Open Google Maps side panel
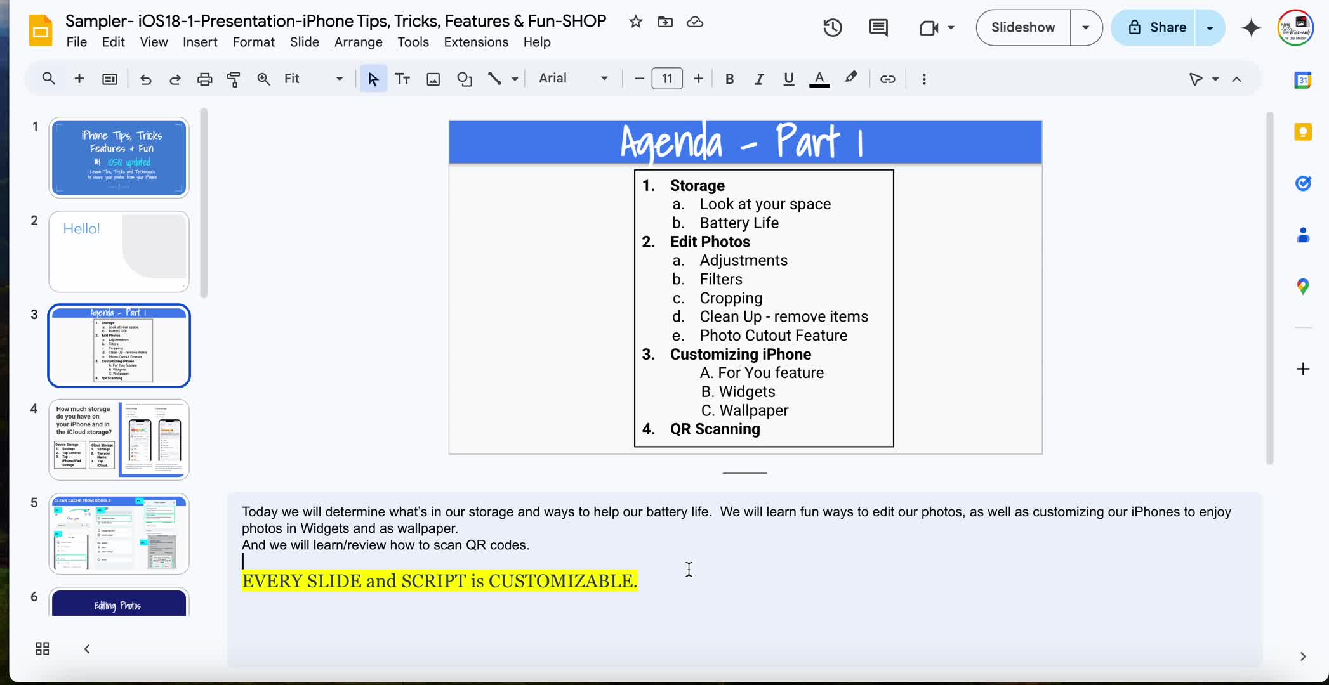 1302,286
